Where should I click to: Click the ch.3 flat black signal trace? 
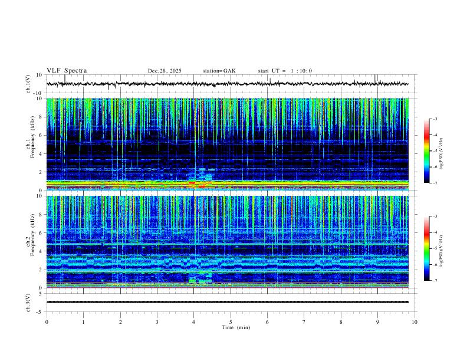(227, 302)
